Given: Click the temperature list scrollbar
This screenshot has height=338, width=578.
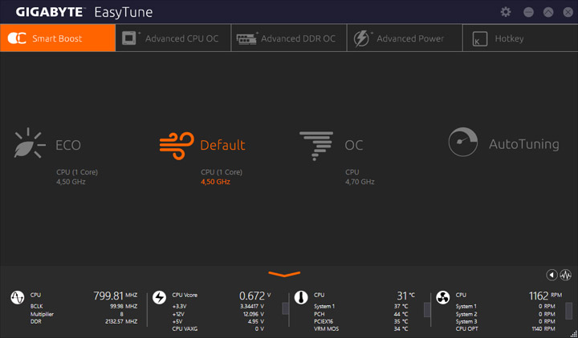Looking at the screenshot, I should coord(427,310).
